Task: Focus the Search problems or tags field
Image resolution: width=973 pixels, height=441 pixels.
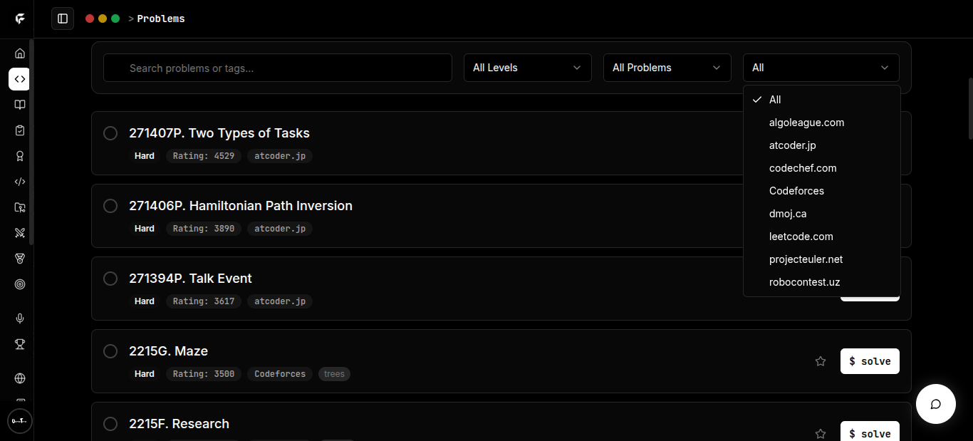Action: pos(278,68)
